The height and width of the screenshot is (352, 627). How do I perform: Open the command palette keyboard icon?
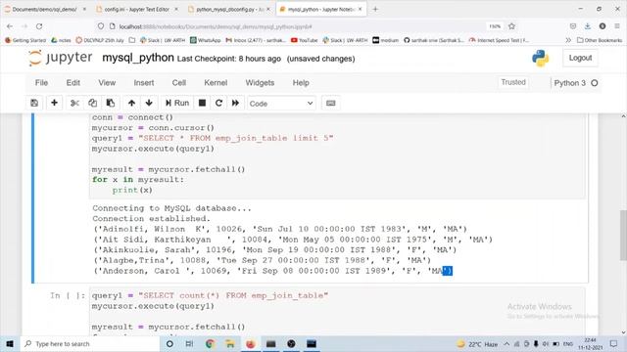point(331,103)
